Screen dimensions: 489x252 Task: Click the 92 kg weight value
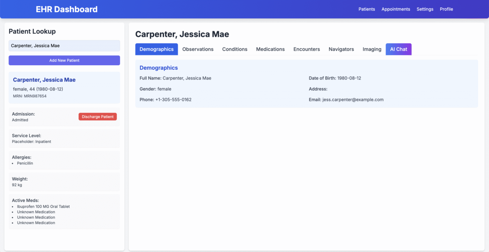(x=17, y=185)
